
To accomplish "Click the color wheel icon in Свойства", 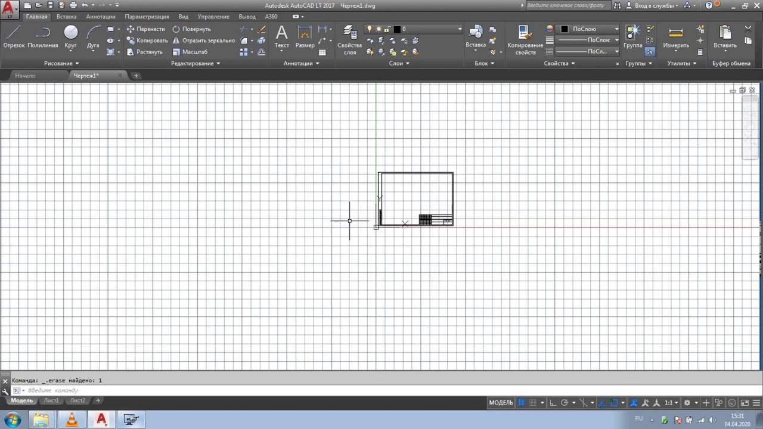I will pos(550,29).
